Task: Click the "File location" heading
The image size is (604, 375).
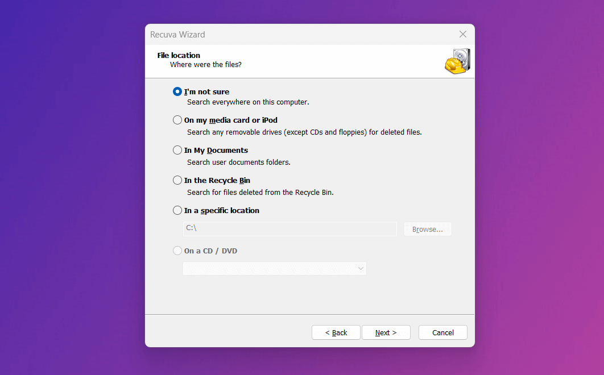Action: 179,55
